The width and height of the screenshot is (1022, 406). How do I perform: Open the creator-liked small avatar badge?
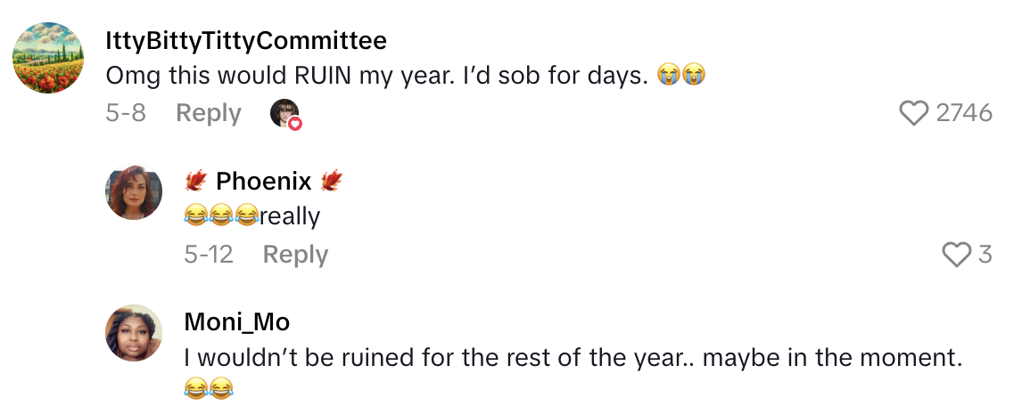click(x=286, y=114)
